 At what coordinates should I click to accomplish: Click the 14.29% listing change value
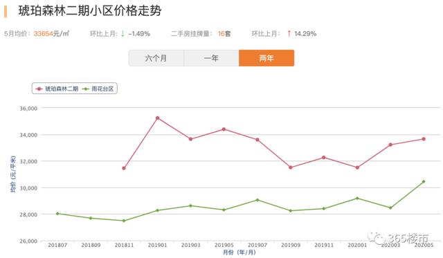[x=305, y=34]
